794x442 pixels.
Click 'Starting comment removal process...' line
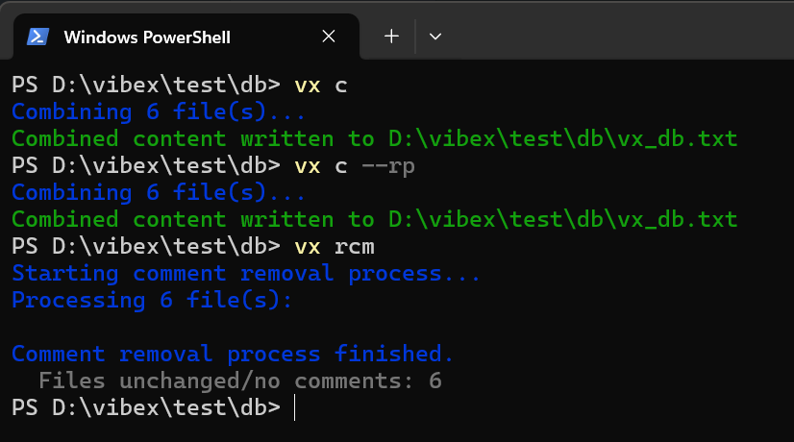pos(245,274)
